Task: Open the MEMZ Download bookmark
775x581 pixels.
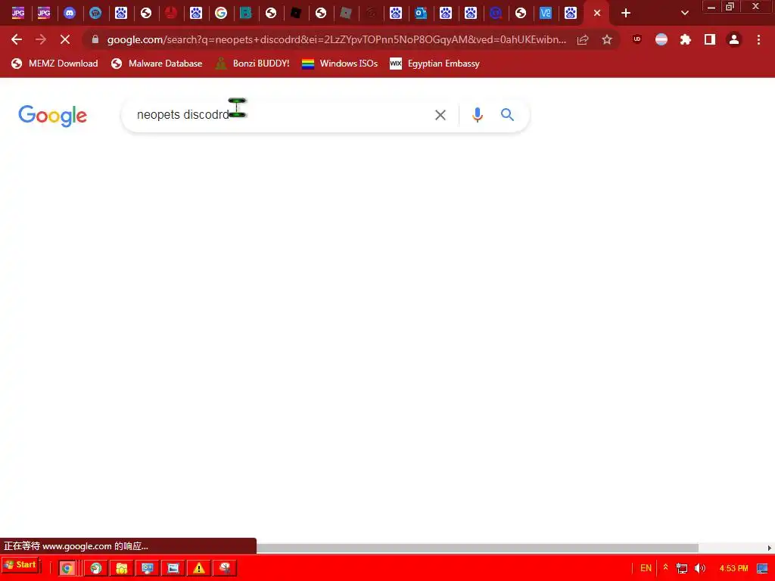Action: [x=54, y=64]
